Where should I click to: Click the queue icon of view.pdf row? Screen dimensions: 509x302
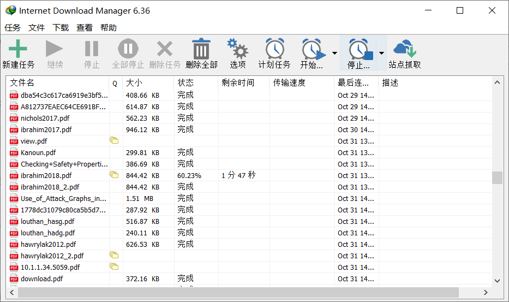click(x=114, y=140)
